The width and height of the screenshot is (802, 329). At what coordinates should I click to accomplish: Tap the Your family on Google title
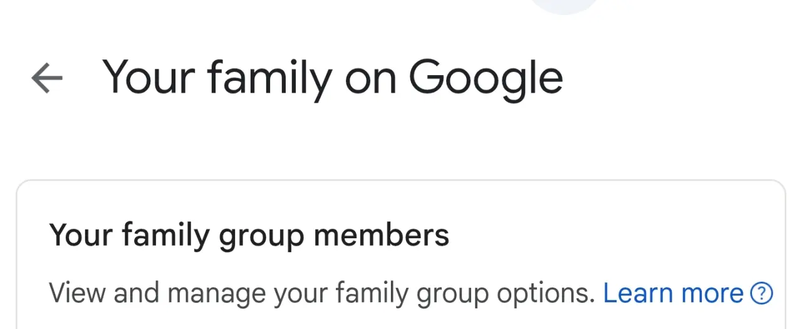point(333,79)
